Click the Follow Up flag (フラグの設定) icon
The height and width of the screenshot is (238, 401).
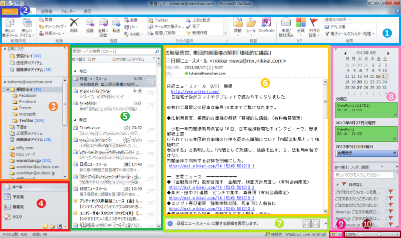point(314,23)
